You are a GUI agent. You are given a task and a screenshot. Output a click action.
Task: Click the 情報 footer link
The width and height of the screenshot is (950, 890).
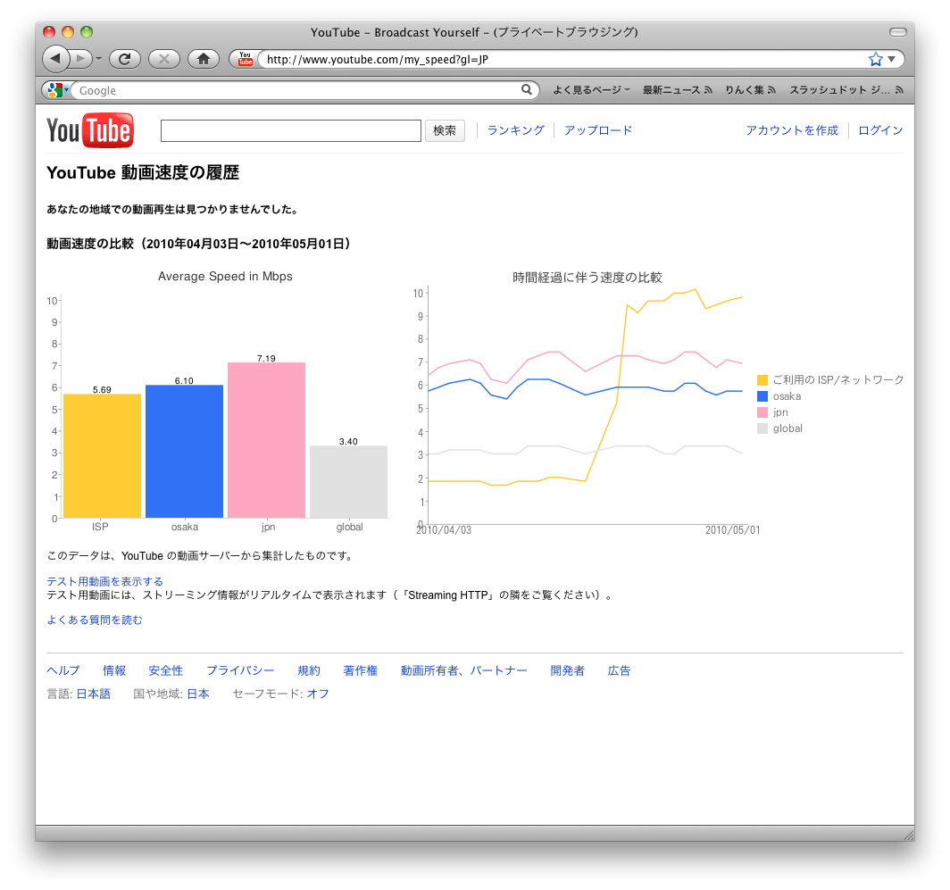coord(114,670)
